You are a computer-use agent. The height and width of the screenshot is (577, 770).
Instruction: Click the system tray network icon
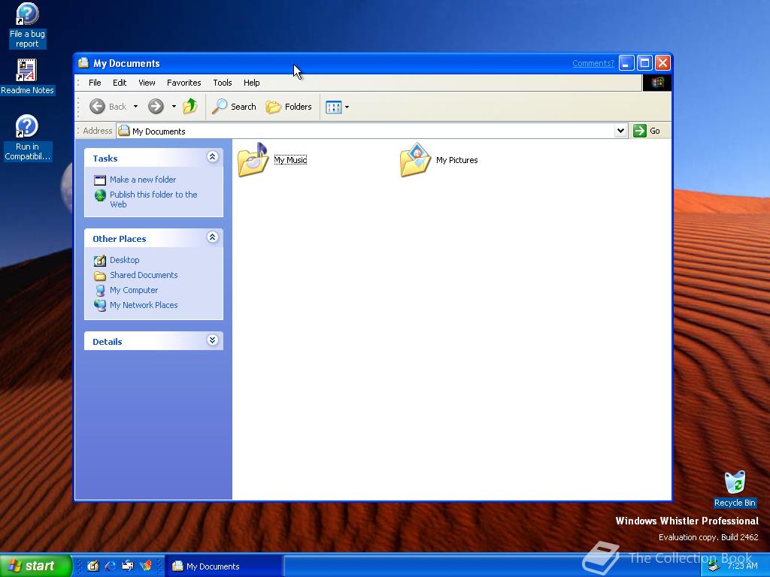[x=714, y=566]
